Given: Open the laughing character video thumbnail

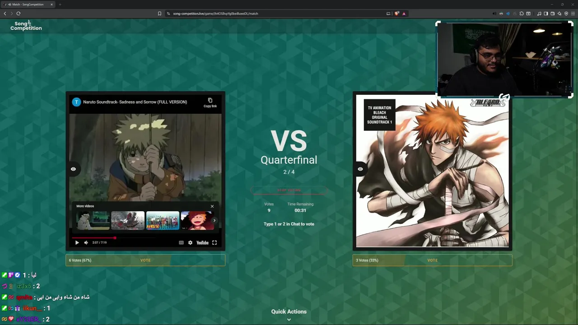Looking at the screenshot, I should tap(197, 221).
